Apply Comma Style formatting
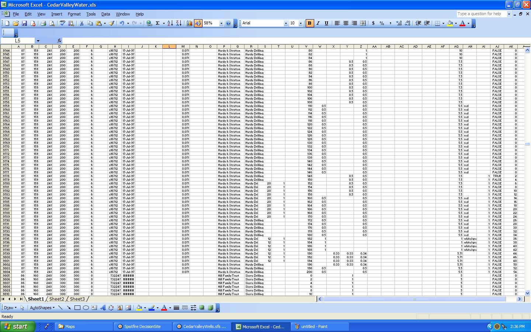The image size is (531, 332). coord(390,23)
